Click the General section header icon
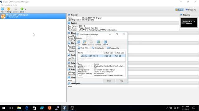Image resolution: width=199 pixels, height=111 pixels. (69, 15)
